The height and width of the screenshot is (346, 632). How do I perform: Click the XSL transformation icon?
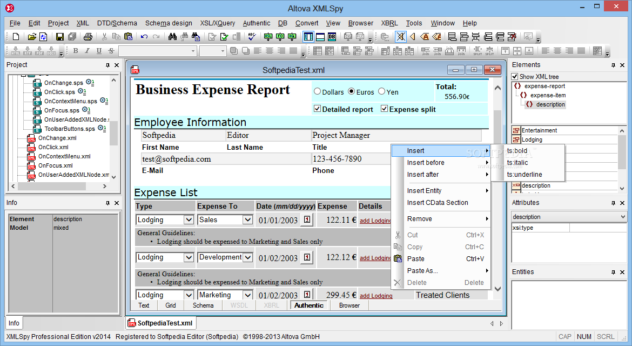(268, 37)
